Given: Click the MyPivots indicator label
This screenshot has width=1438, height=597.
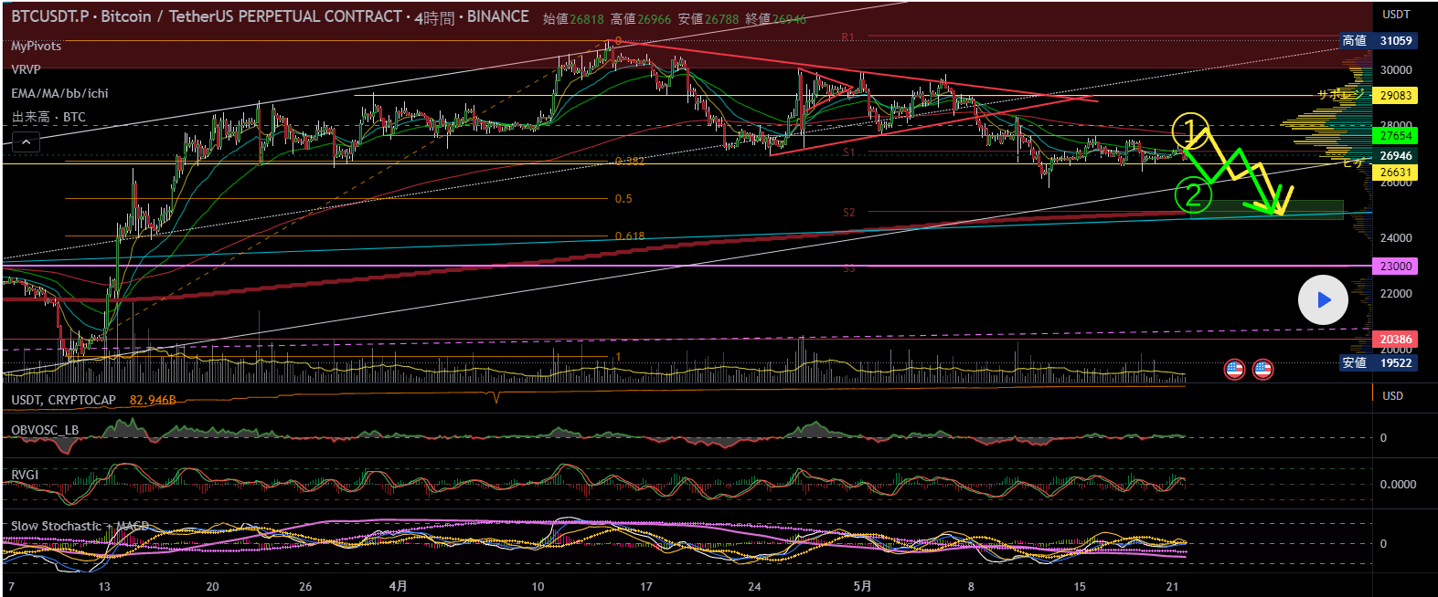Looking at the screenshot, I should tap(37, 46).
